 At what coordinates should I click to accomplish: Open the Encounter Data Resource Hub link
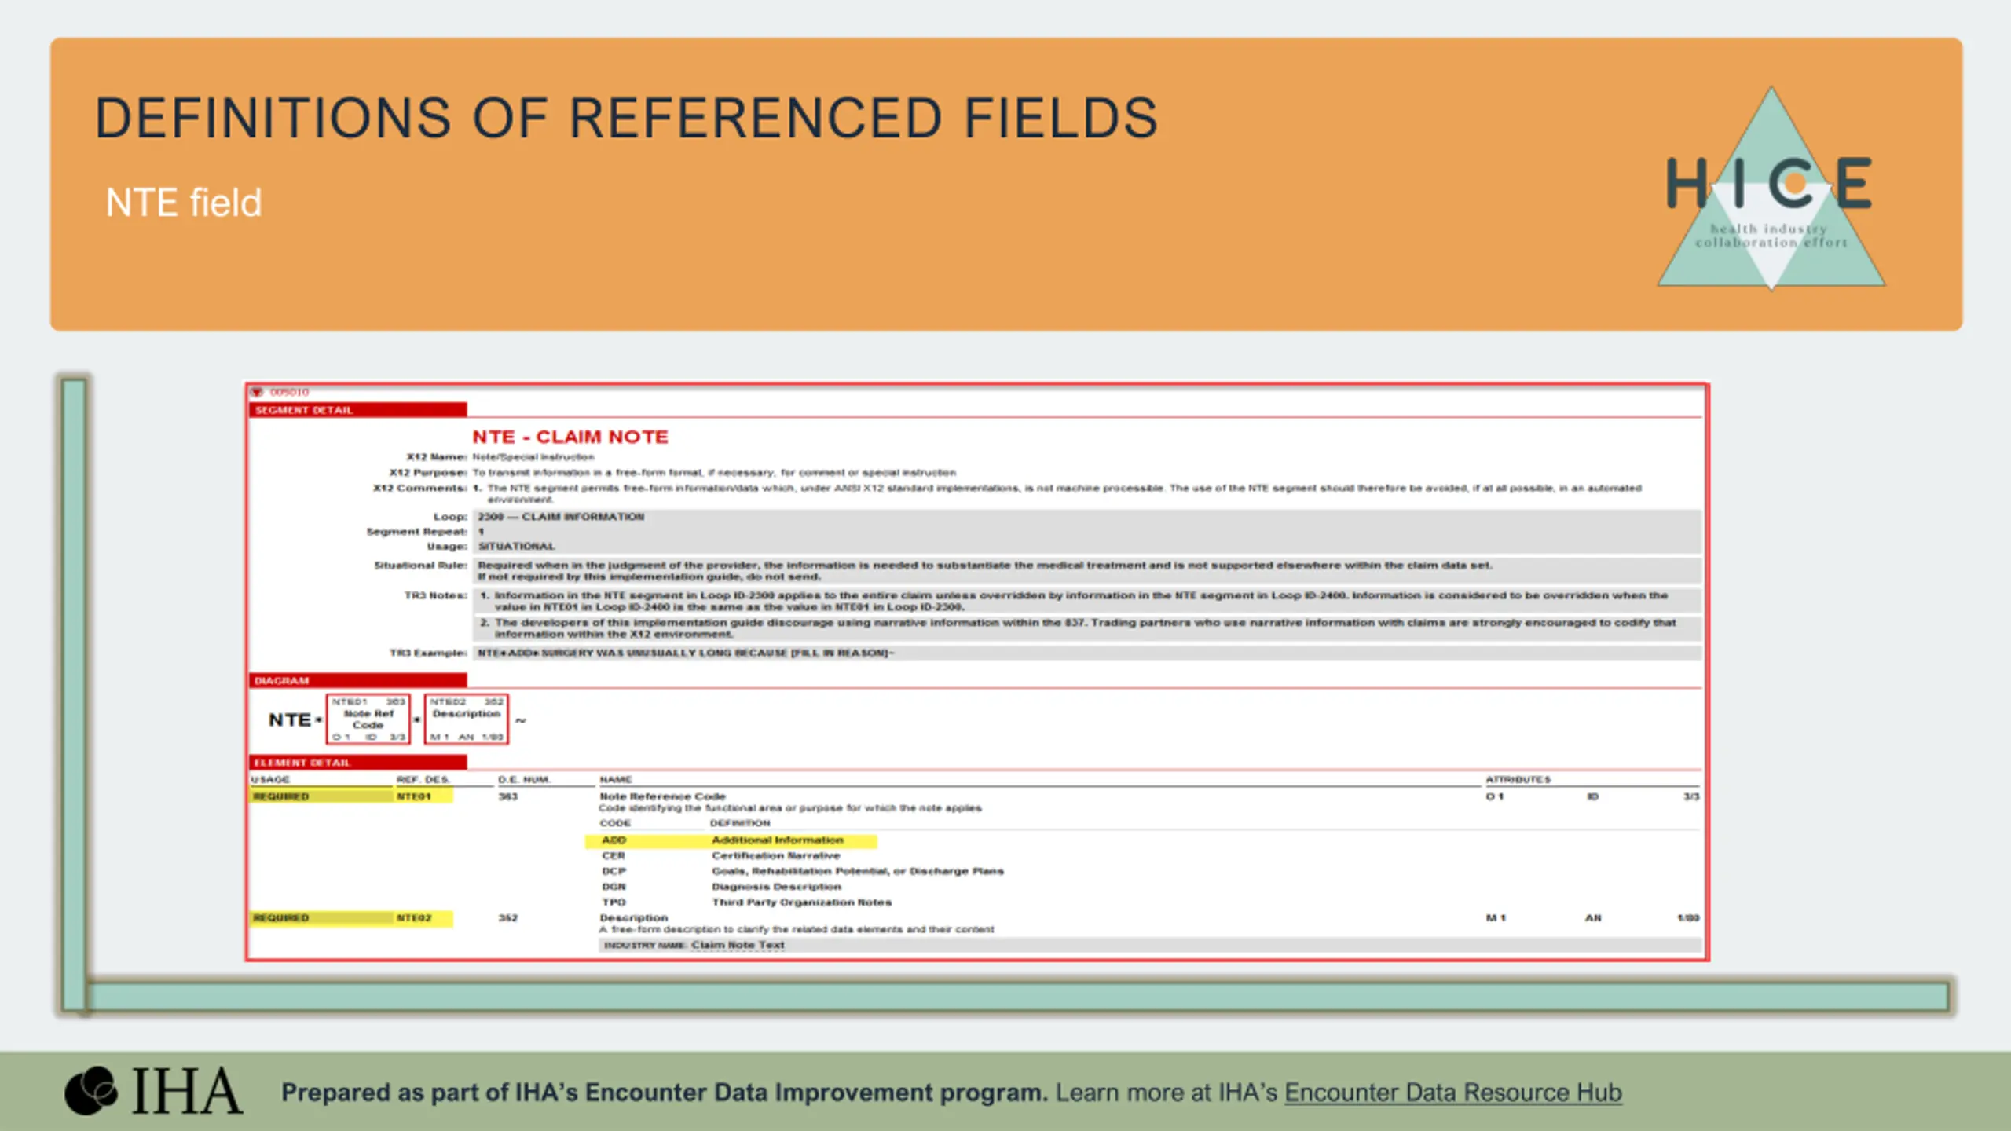tap(1452, 1093)
